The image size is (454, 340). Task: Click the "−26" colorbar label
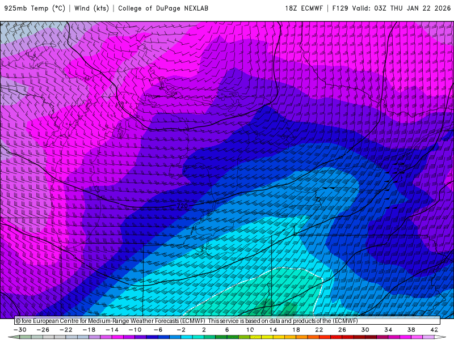pos(43,330)
